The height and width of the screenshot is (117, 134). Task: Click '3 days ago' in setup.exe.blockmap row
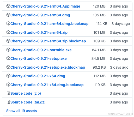click(x=119, y=67)
